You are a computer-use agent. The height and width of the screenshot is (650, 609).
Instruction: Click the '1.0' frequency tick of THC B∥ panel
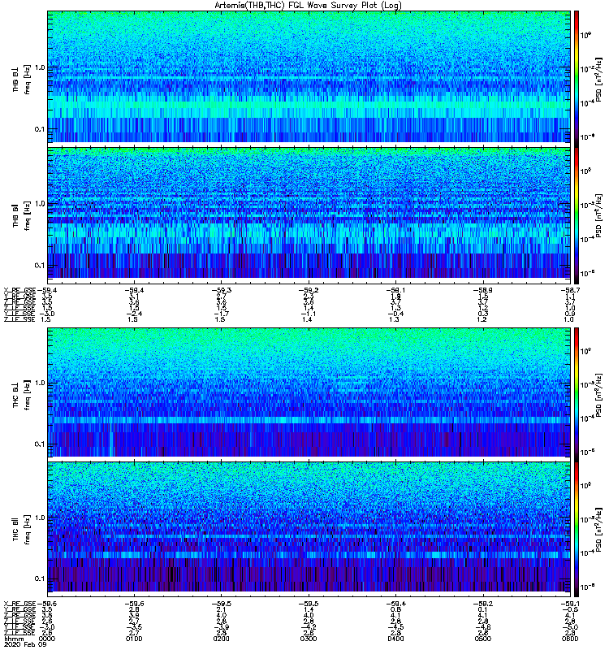pos(40,518)
